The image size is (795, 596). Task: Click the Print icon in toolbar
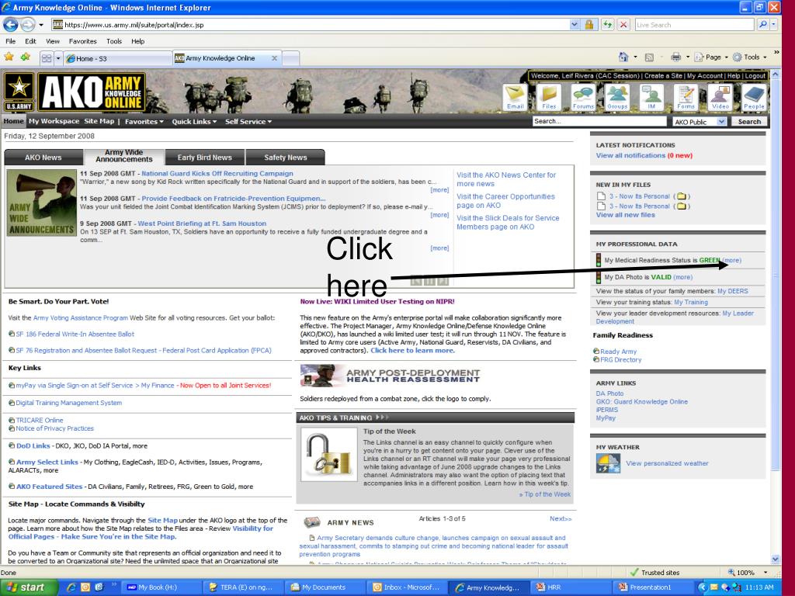pyautogui.click(x=676, y=57)
